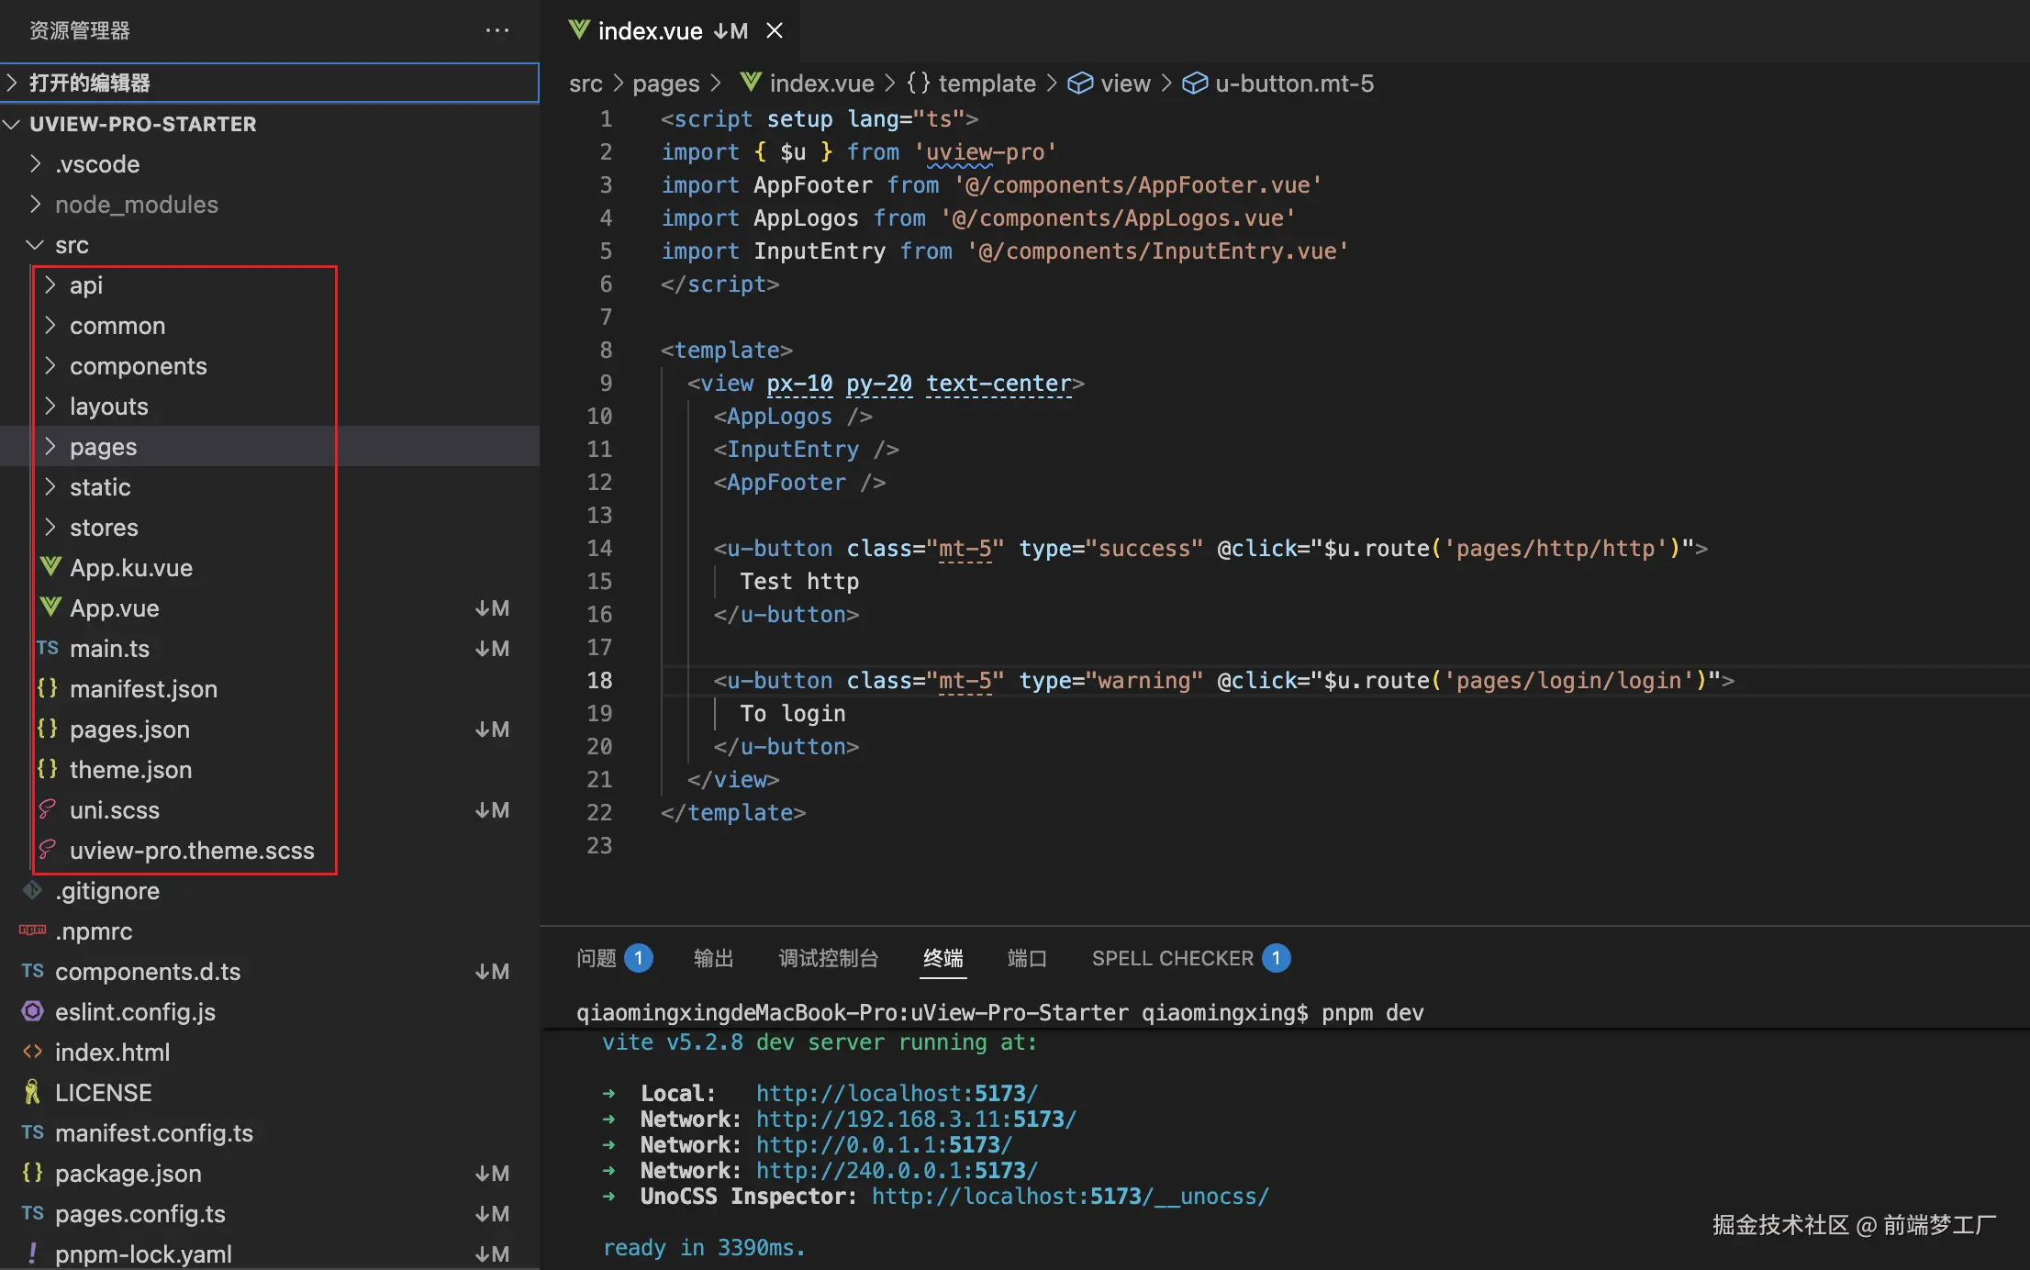Open the explorer three-dots more actions menu
The width and height of the screenshot is (2030, 1270).
tap(496, 30)
